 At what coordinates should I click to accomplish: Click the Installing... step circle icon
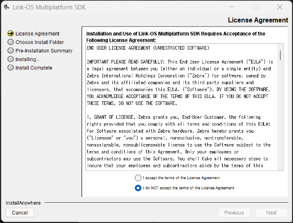(11, 59)
